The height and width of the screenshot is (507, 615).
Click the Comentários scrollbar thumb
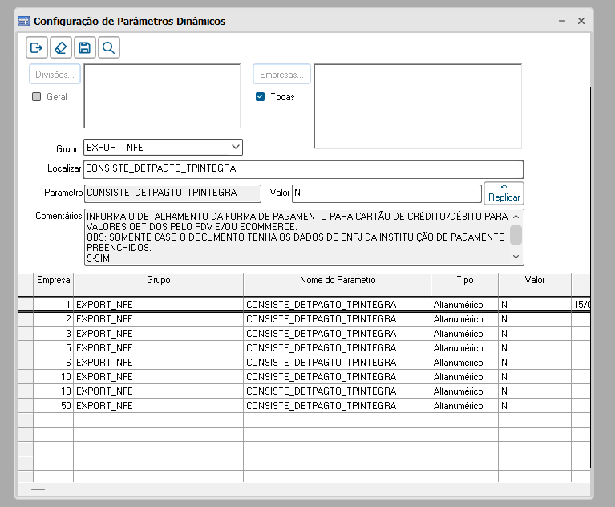point(516,235)
